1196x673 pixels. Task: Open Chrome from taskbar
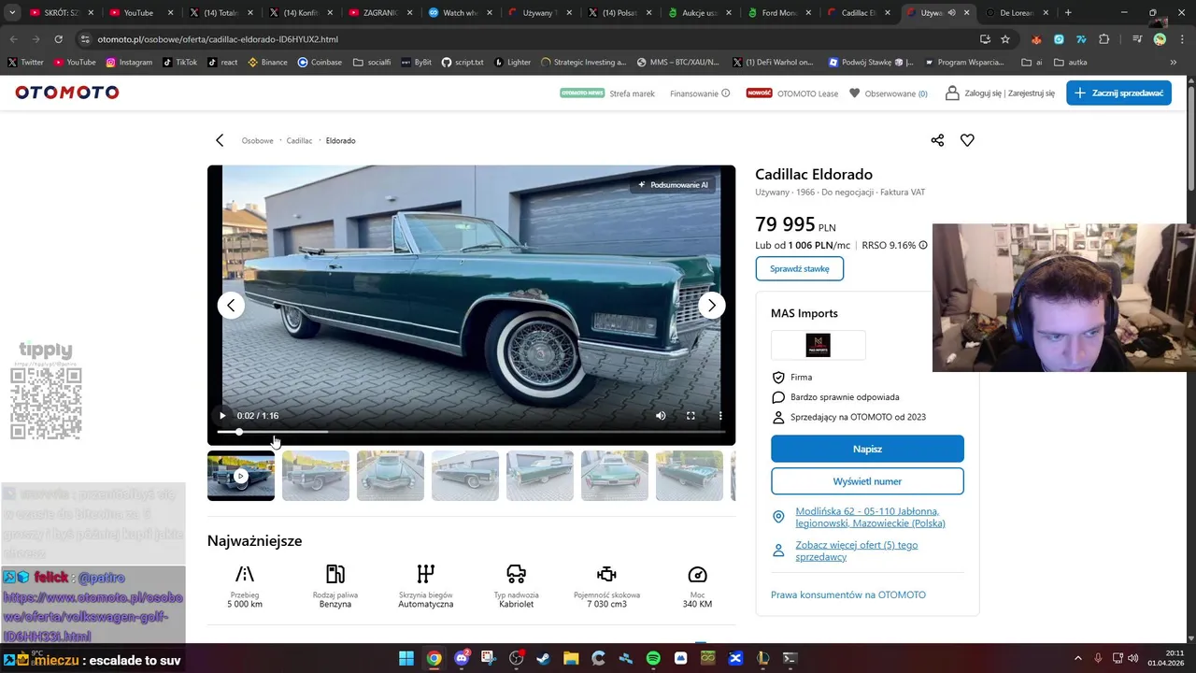click(x=434, y=658)
